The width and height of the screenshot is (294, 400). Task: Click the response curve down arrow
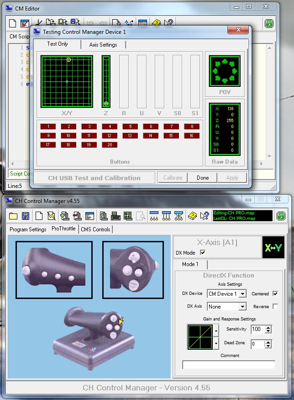coord(216,343)
